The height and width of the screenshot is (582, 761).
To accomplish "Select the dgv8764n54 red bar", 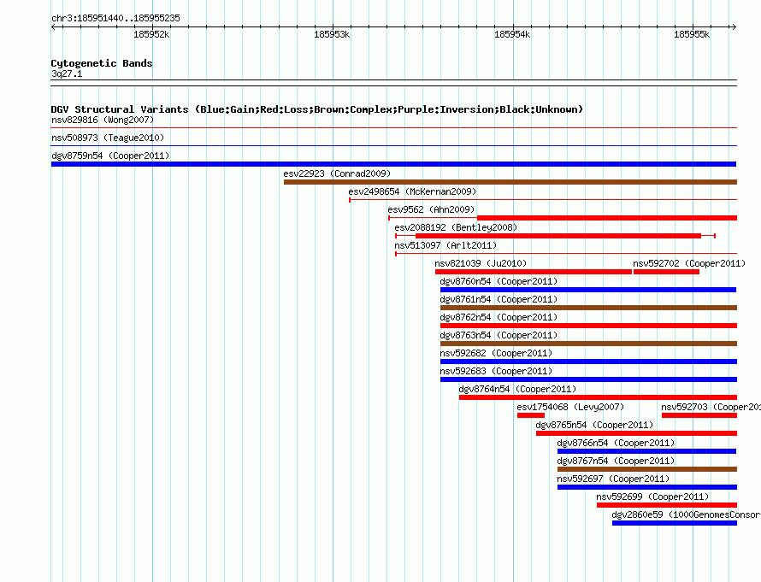I will click(x=598, y=397).
